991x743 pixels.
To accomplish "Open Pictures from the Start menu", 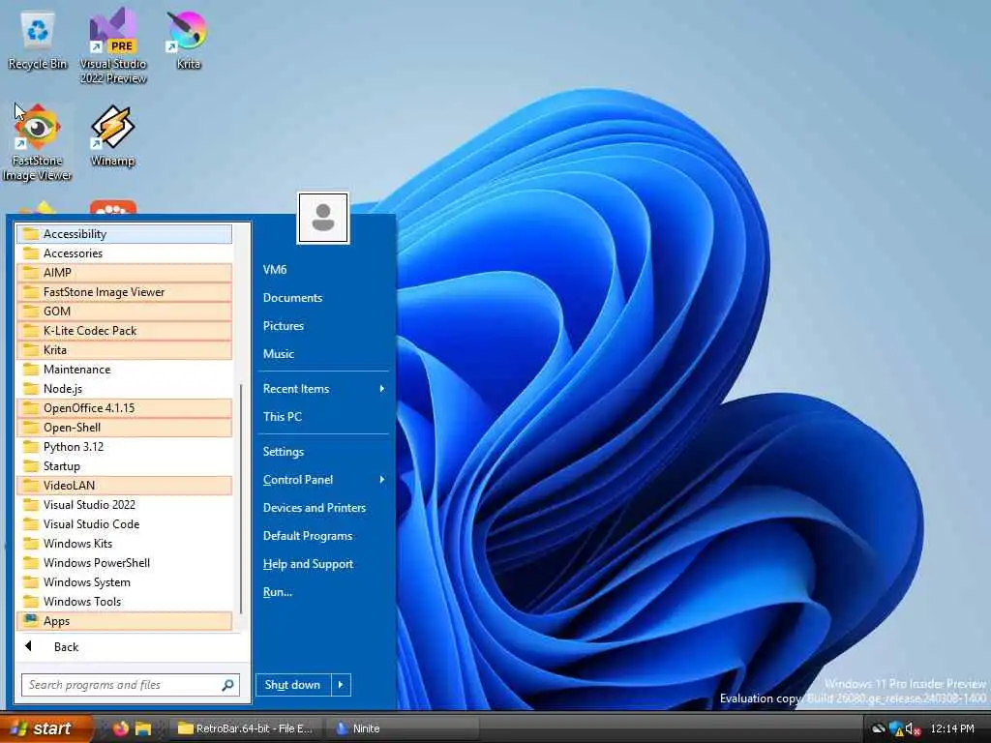I will pyautogui.click(x=322, y=326).
